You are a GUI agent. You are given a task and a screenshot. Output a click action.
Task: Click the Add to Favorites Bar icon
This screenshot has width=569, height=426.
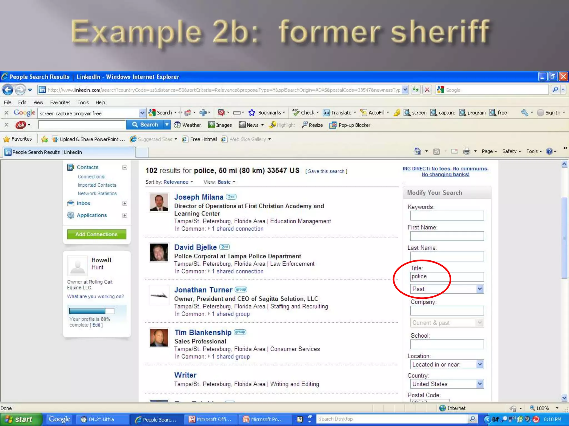click(44, 139)
